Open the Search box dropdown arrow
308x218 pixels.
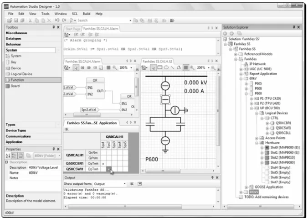click(130, 21)
